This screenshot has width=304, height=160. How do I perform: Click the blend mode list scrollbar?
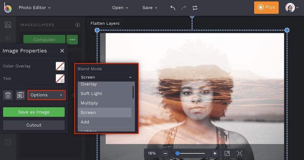pos(133,92)
